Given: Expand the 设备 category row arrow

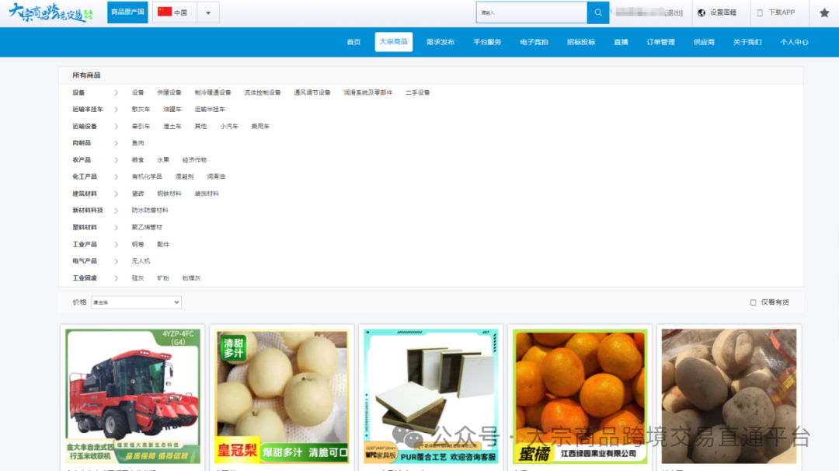Looking at the screenshot, I should click(117, 92).
